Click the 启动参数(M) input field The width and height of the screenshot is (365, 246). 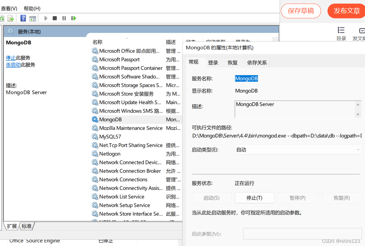coord(302,234)
